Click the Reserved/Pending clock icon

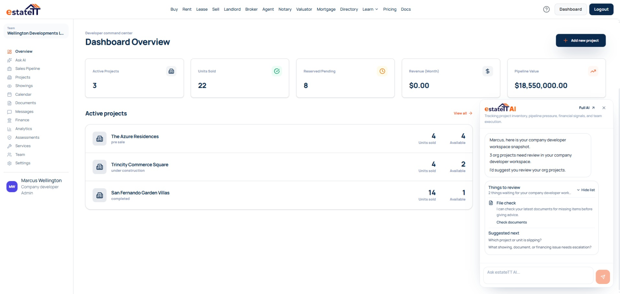[382, 71]
